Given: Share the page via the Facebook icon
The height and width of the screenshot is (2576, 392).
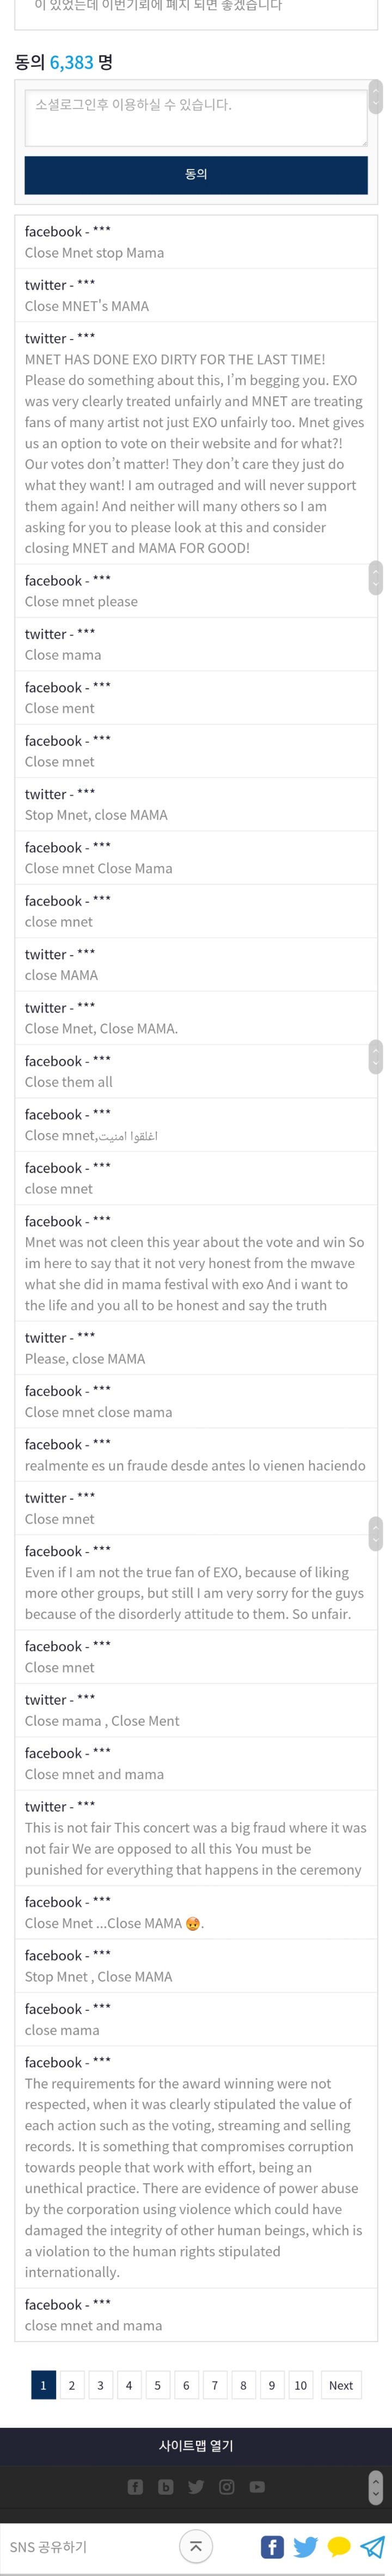Looking at the screenshot, I should coord(272,2546).
